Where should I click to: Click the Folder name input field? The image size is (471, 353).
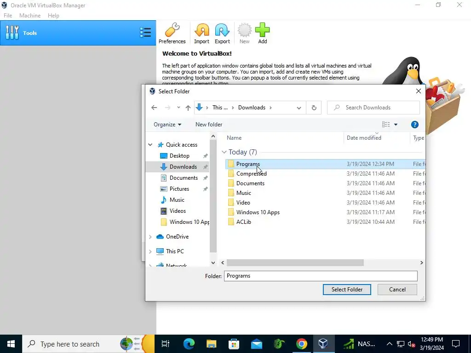click(321, 276)
